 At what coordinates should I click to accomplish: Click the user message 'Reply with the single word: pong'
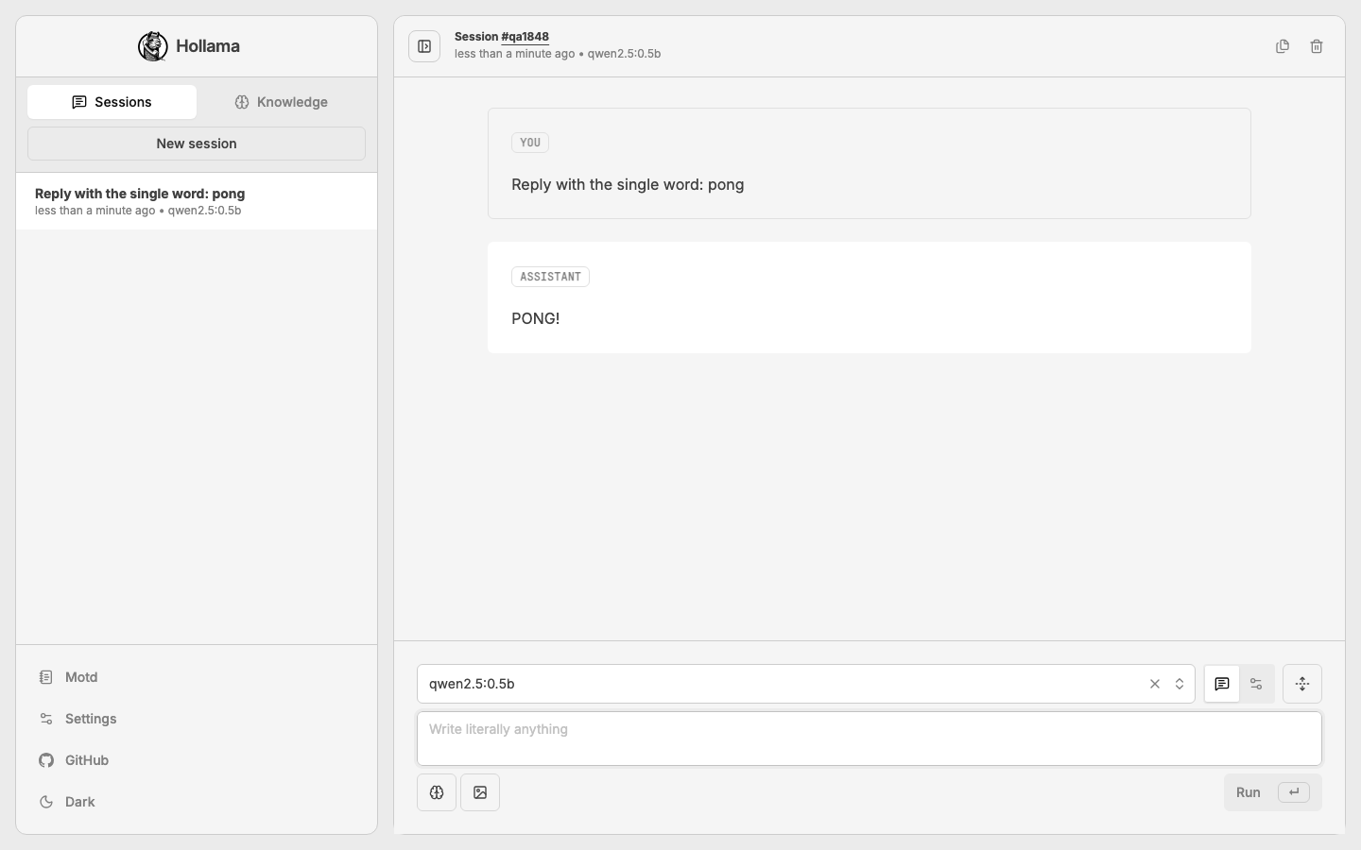628,184
